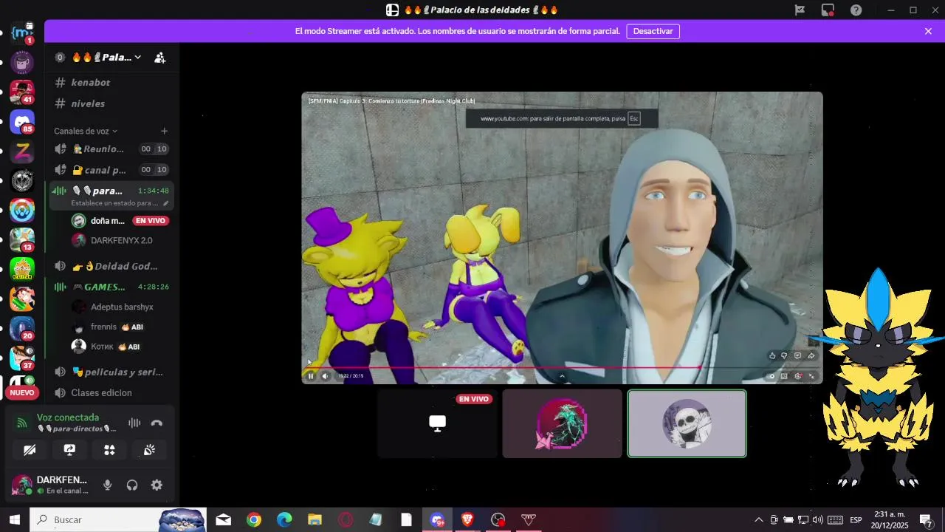Select user doña m... streaming live
Image resolution: width=945 pixels, height=532 pixels.
[107, 220]
